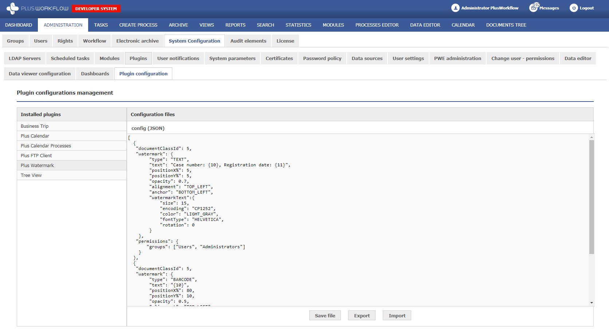Screen dimensions: 609x329
Task: Click the scrollbar down arrow in config editor
Action: tap(592, 303)
